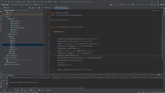
Task: Collapse all icon in Project panel header
Action: coord(36,8)
